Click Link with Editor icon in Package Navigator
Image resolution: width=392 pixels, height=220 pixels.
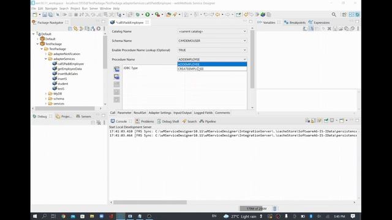pos(75,29)
